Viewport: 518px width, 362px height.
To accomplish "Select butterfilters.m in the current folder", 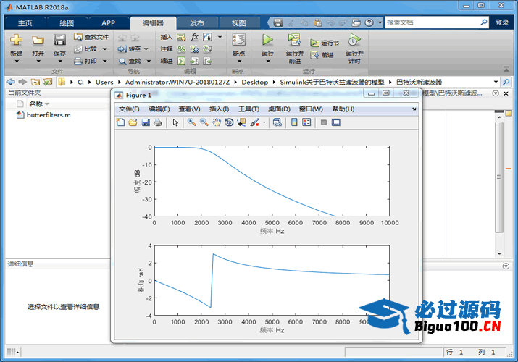I will click(48, 115).
